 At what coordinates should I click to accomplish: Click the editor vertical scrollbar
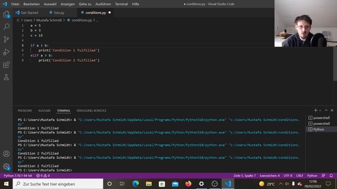(x=335, y=64)
